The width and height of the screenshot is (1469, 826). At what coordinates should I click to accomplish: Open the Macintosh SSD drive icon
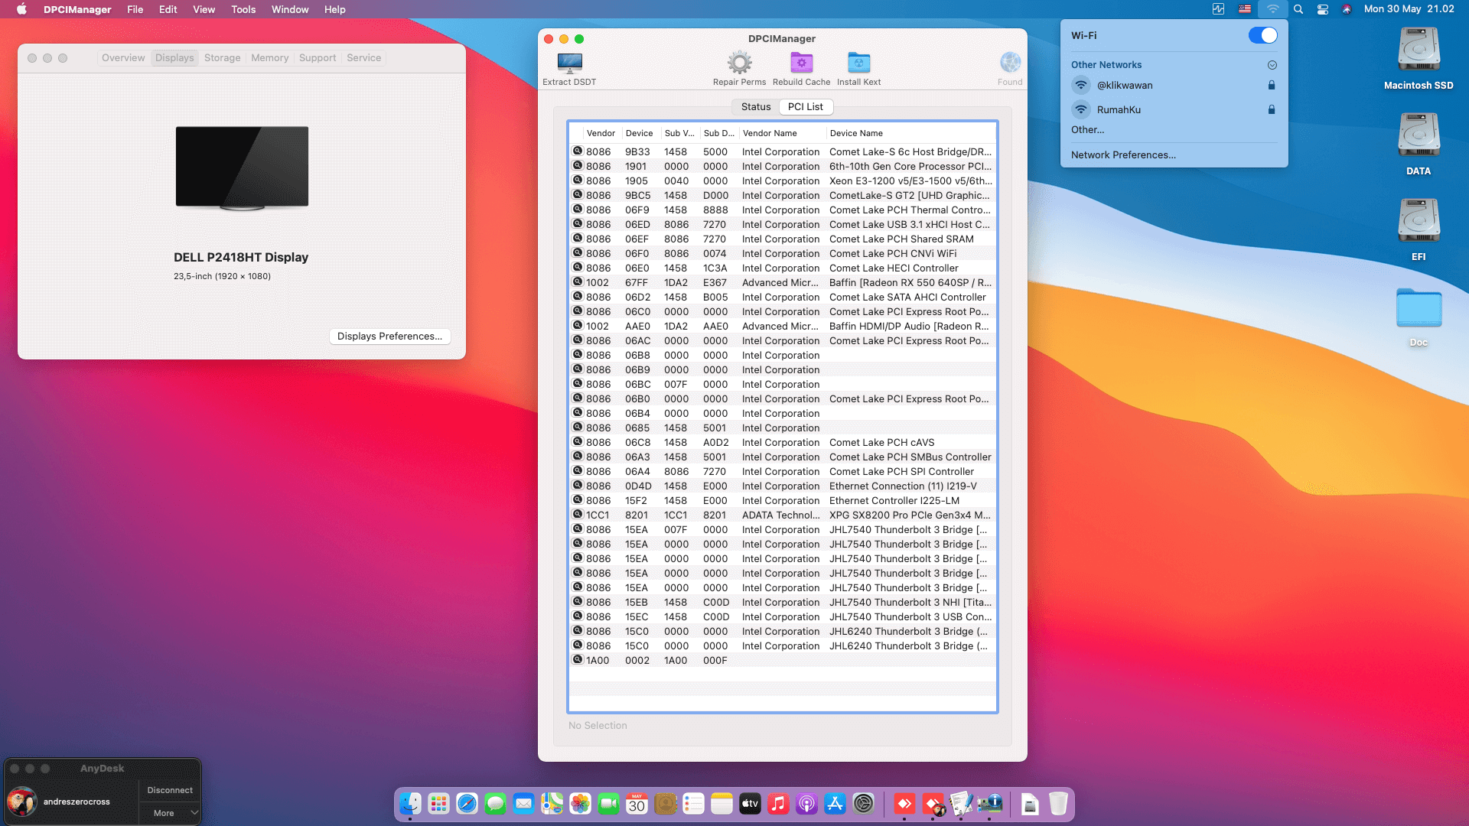[1419, 50]
